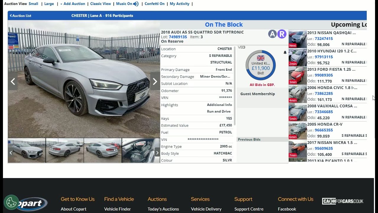Click the purple R badge icon
Viewport: 378px width, 213px height.
tap(282, 34)
